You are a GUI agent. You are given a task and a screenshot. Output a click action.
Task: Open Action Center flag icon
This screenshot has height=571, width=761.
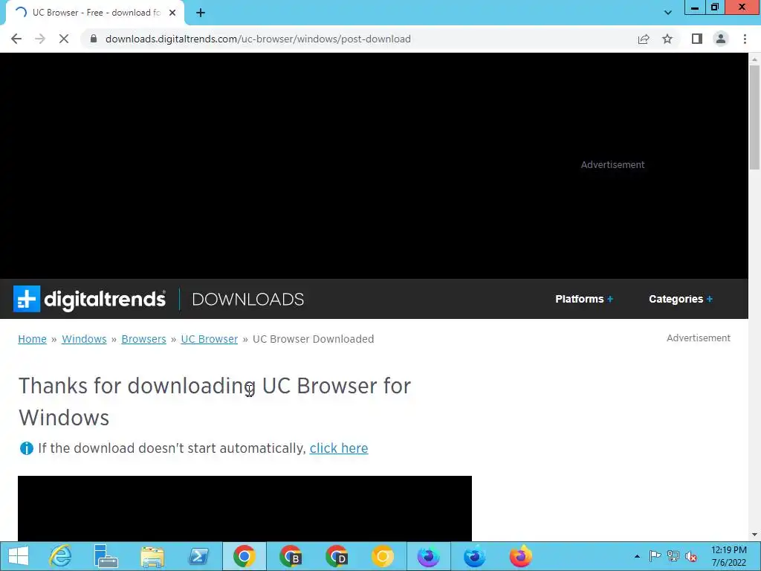tap(655, 556)
